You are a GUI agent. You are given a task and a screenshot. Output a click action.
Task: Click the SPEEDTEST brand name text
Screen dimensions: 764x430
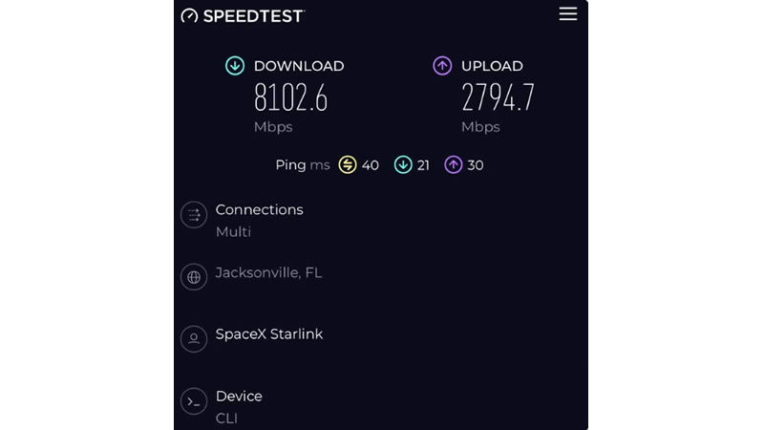tap(253, 16)
